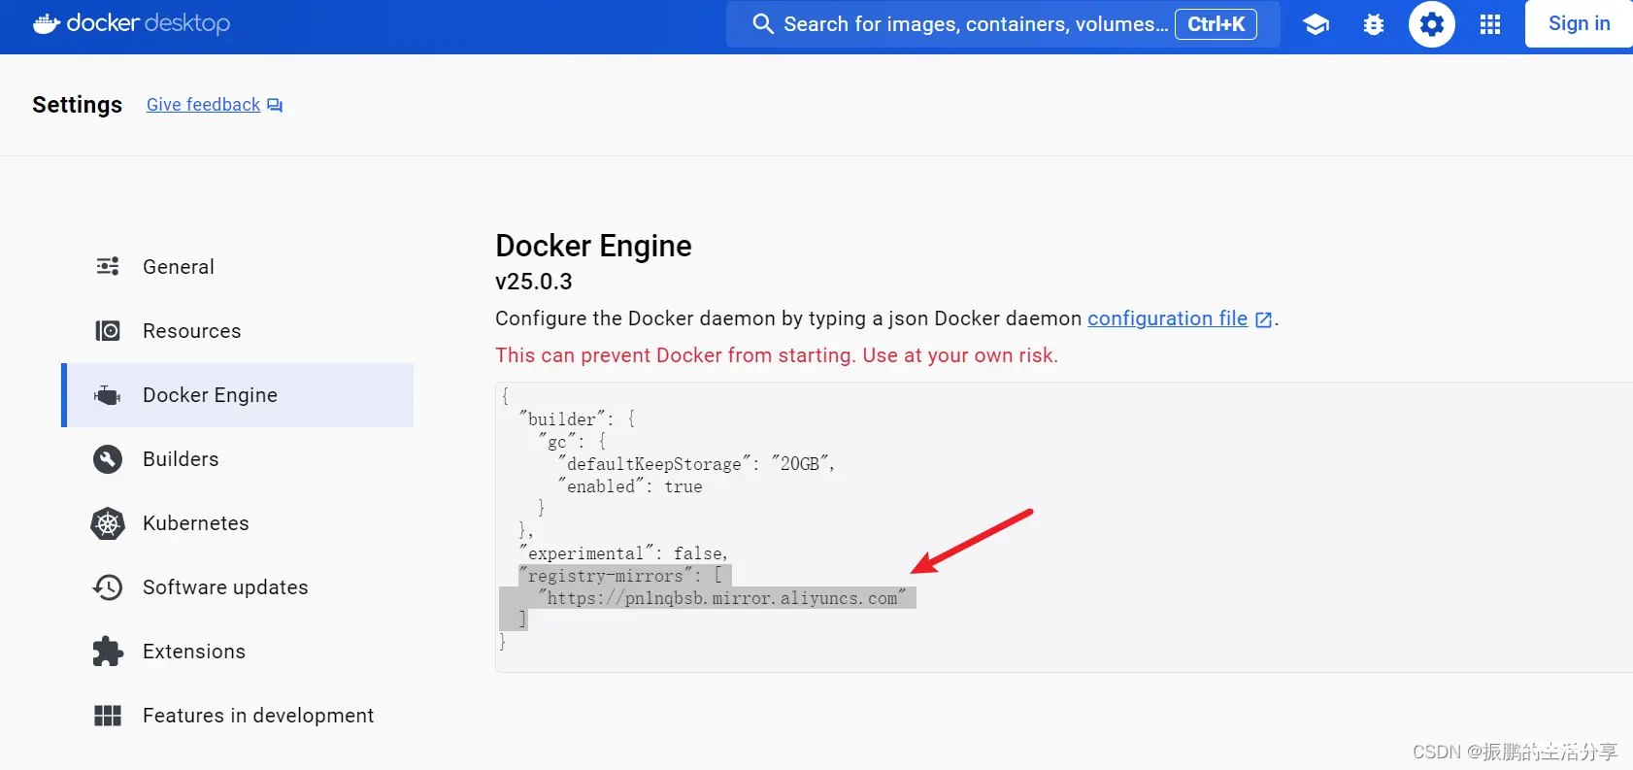Screen dimensions: 1633x770
Task: Click the Ctrl+K shortcut badge
Action: pos(1216,24)
